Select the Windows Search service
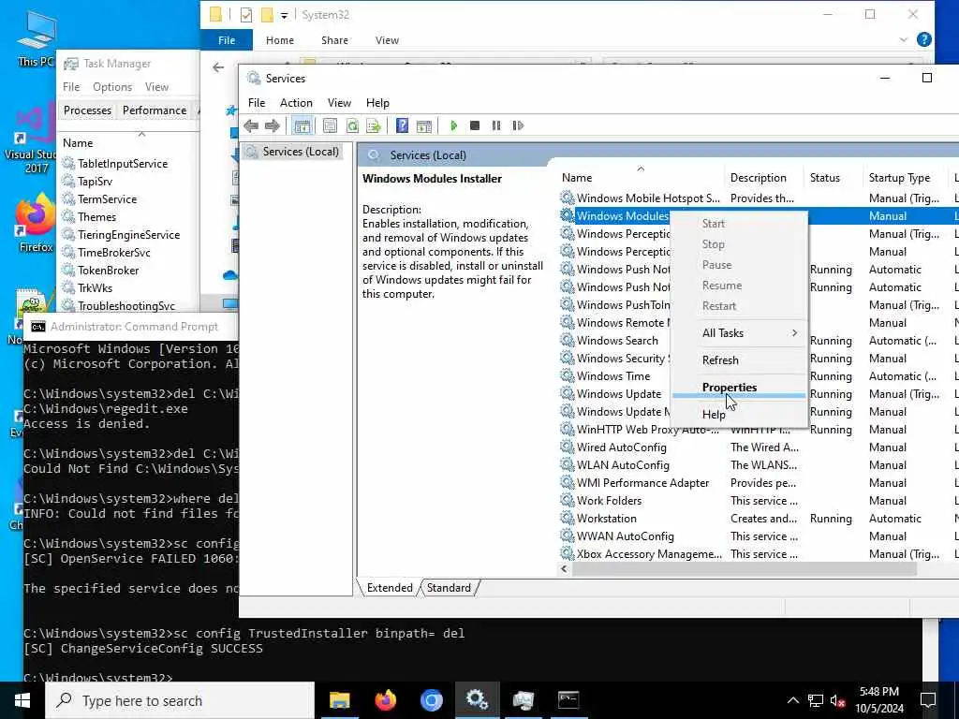 click(x=617, y=341)
